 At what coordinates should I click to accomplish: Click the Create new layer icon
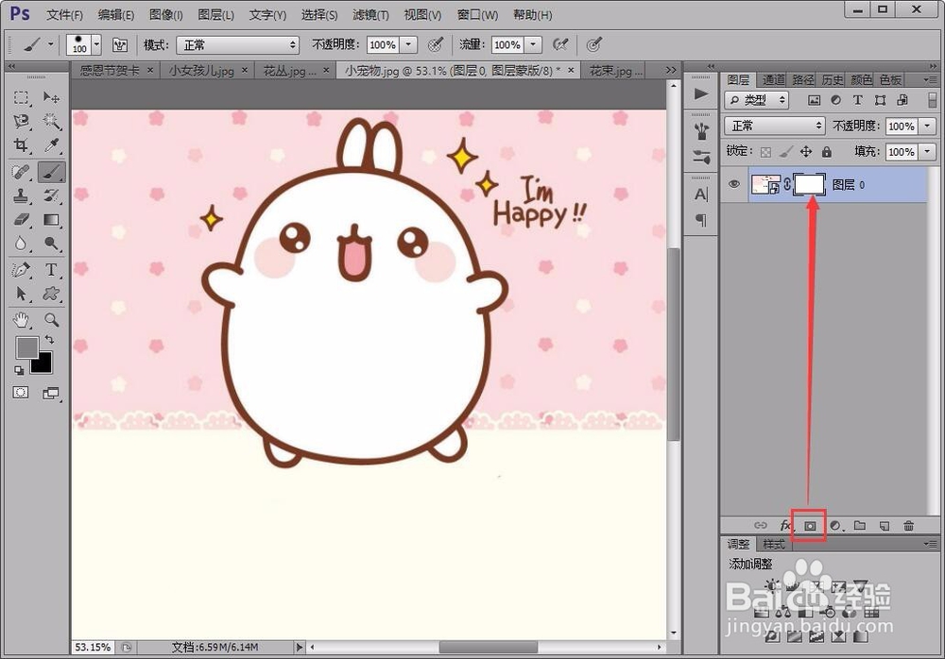coord(885,526)
